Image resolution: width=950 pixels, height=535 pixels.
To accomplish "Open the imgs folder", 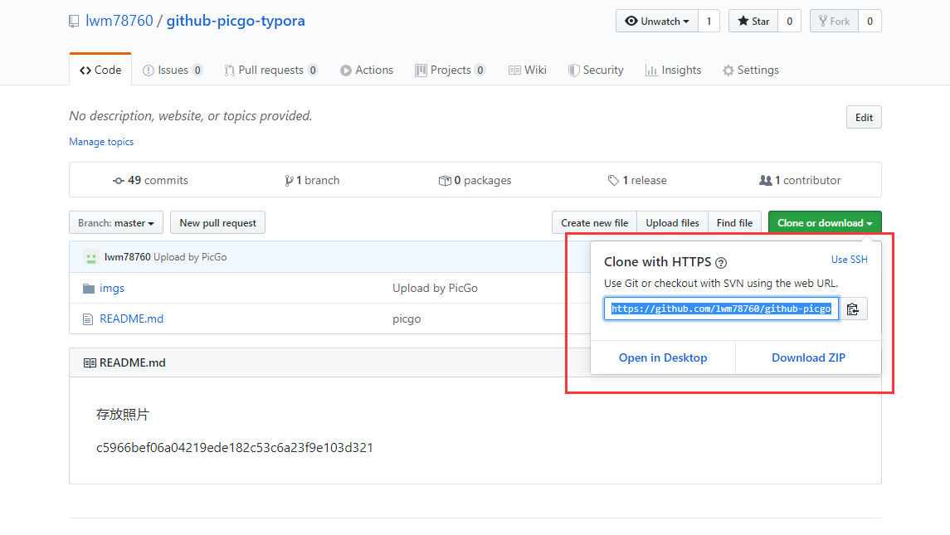I will (112, 289).
